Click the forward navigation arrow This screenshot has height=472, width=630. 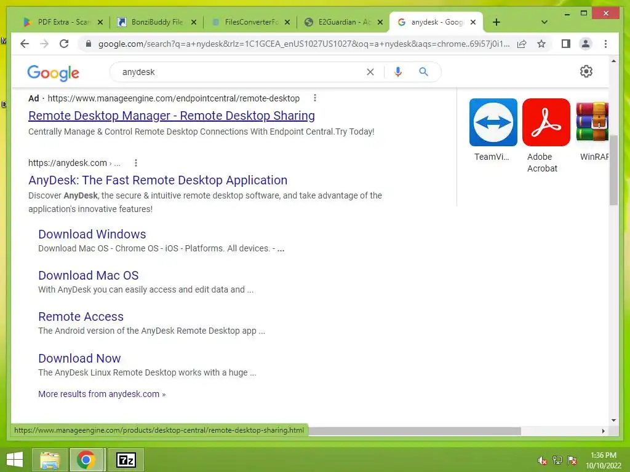pos(44,44)
